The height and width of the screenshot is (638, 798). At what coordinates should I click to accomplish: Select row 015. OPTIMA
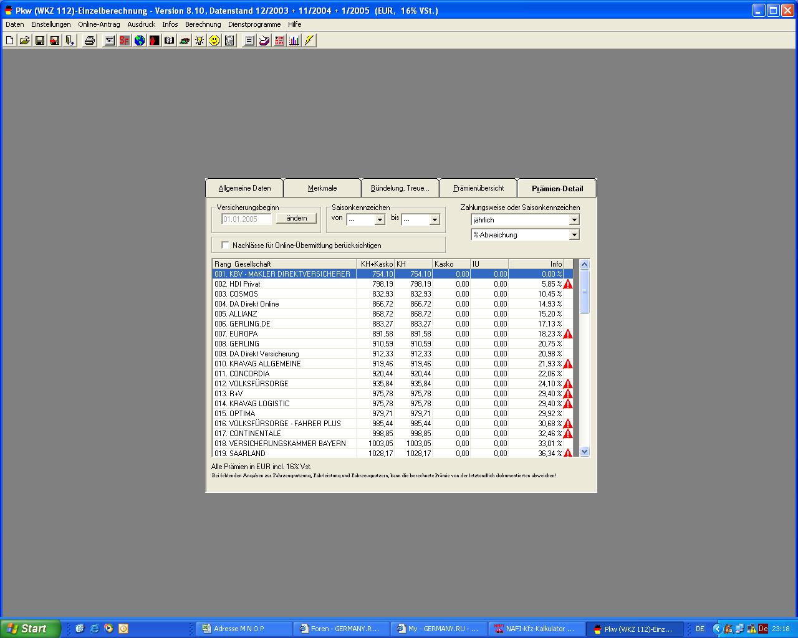pos(393,414)
